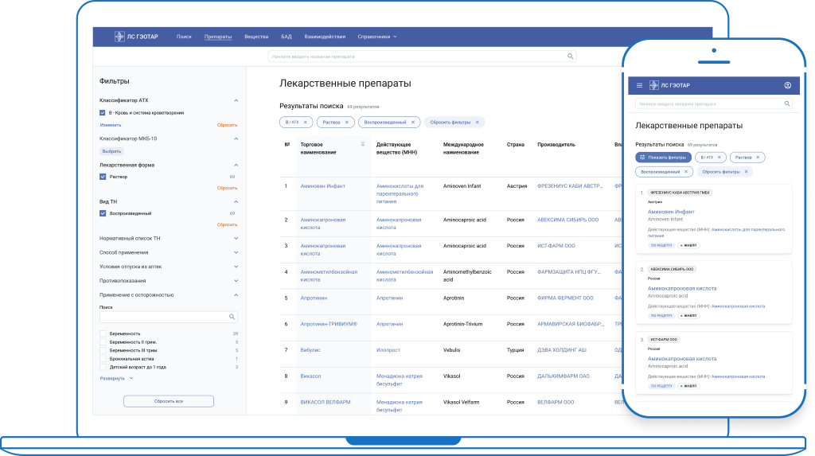This screenshot has height=456, width=815.
Task: Go to the 'Вещества' menu item
Action: [256, 37]
